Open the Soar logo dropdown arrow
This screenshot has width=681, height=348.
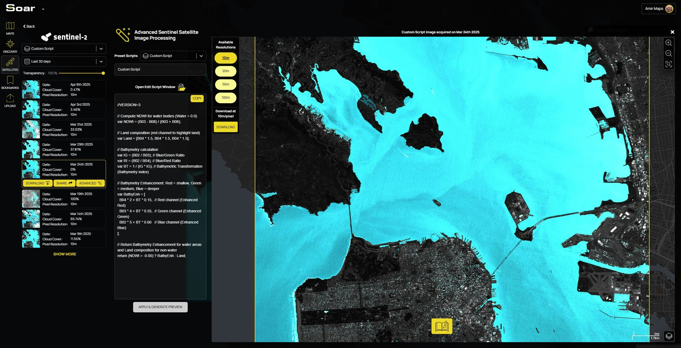(x=43, y=9)
